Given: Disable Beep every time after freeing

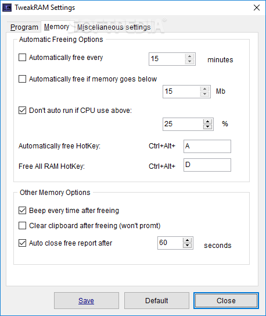Looking at the screenshot, I should pyautogui.click(x=22, y=211).
